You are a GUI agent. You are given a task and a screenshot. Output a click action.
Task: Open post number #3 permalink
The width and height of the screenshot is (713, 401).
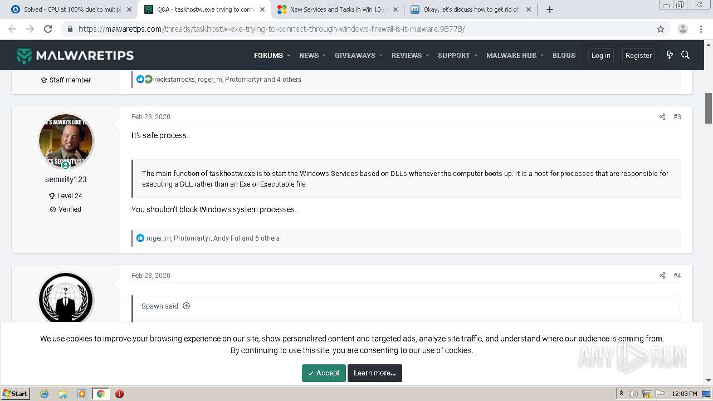click(x=677, y=117)
